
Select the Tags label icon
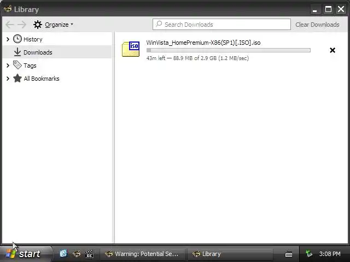[17, 65]
